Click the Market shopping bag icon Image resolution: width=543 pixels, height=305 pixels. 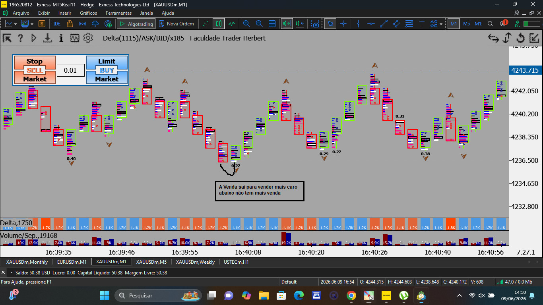[x=70, y=24]
